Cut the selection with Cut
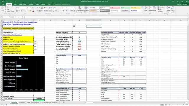The height and width of the screenshot is (106, 189). coord(7,7)
